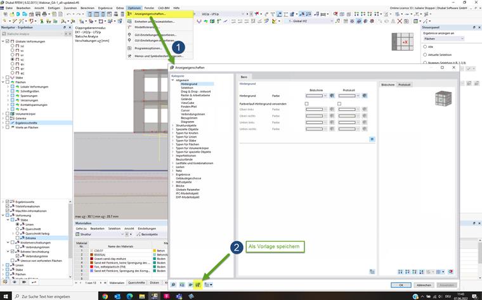
Task: Toggle Globale Verformungen checkbox in navigator
Action: click(8, 41)
